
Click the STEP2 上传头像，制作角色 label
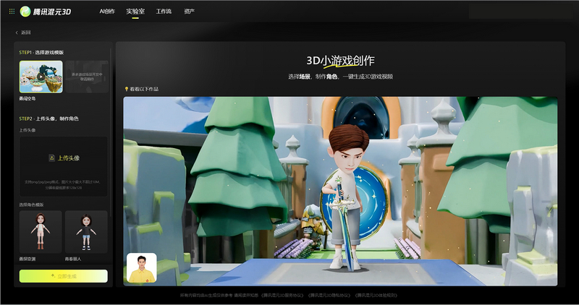click(x=48, y=119)
